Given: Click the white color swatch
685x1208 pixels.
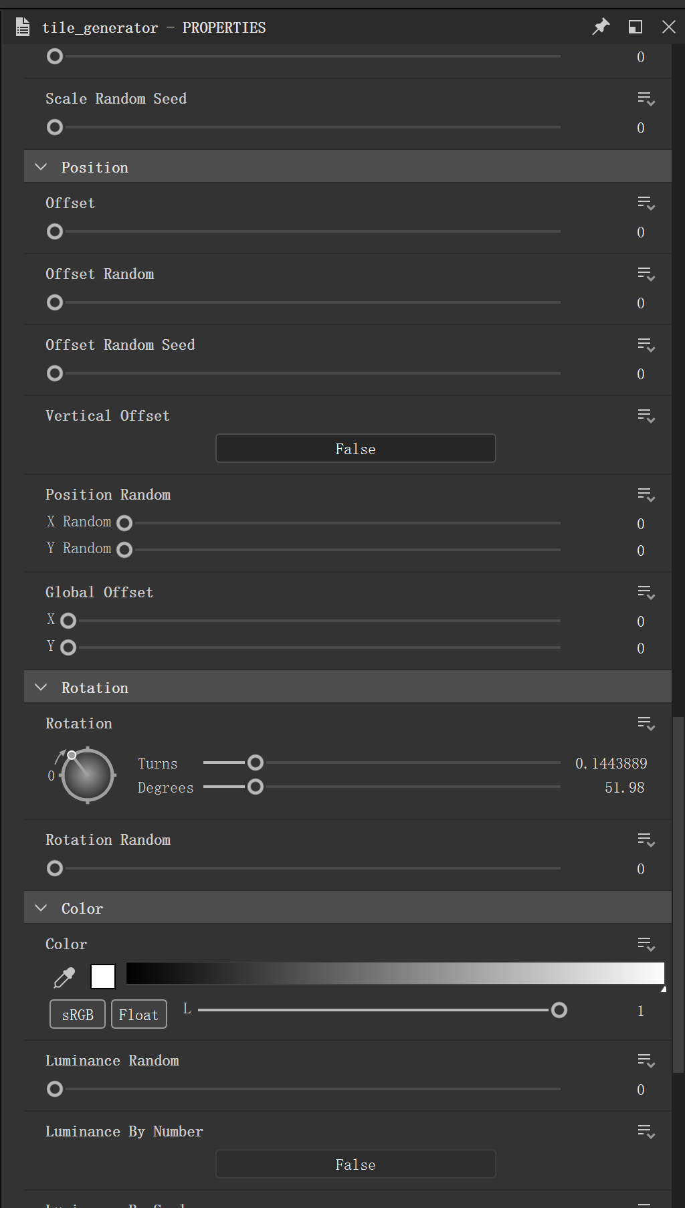Looking at the screenshot, I should point(103,977).
